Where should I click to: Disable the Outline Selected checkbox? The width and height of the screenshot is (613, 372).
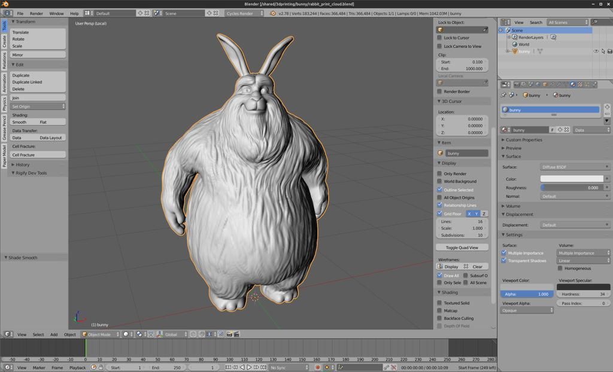click(x=439, y=190)
